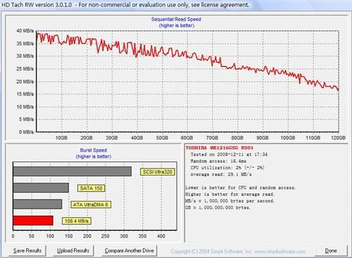
Task: Click the Sequential Read Speed chart title
Action: [176, 19]
